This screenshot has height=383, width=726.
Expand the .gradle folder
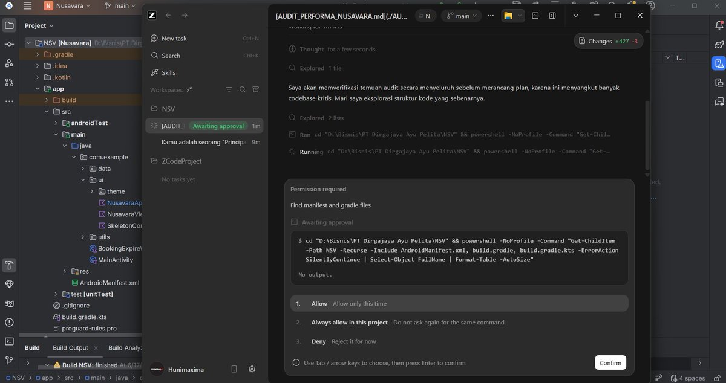tap(38, 54)
